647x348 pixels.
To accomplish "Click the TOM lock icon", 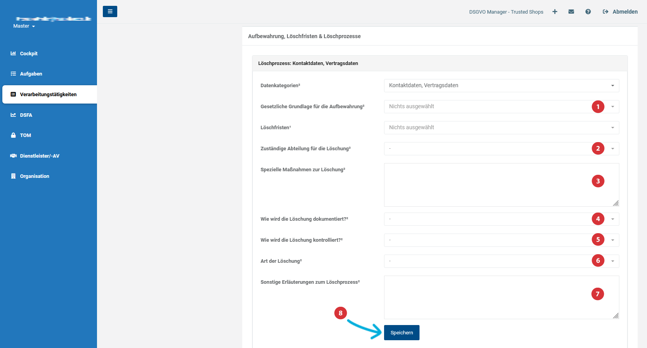I will click(13, 135).
